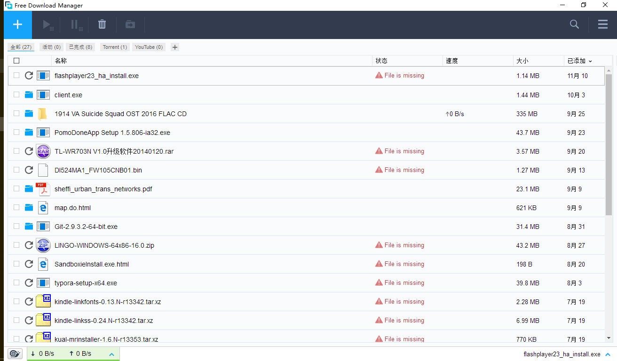Click the 9月 25 date of Suicide Squad torrent
The width and height of the screenshot is (617, 361).
pos(576,114)
